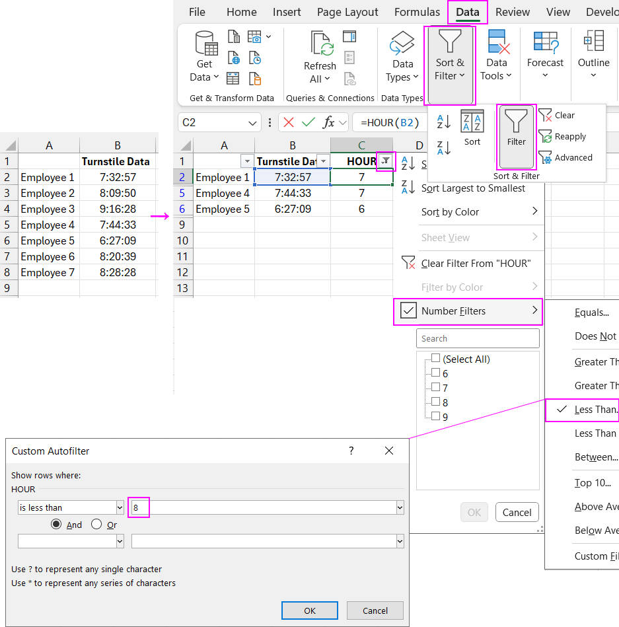Tick the checkbox for value 9
619x627 pixels.
[x=435, y=416]
